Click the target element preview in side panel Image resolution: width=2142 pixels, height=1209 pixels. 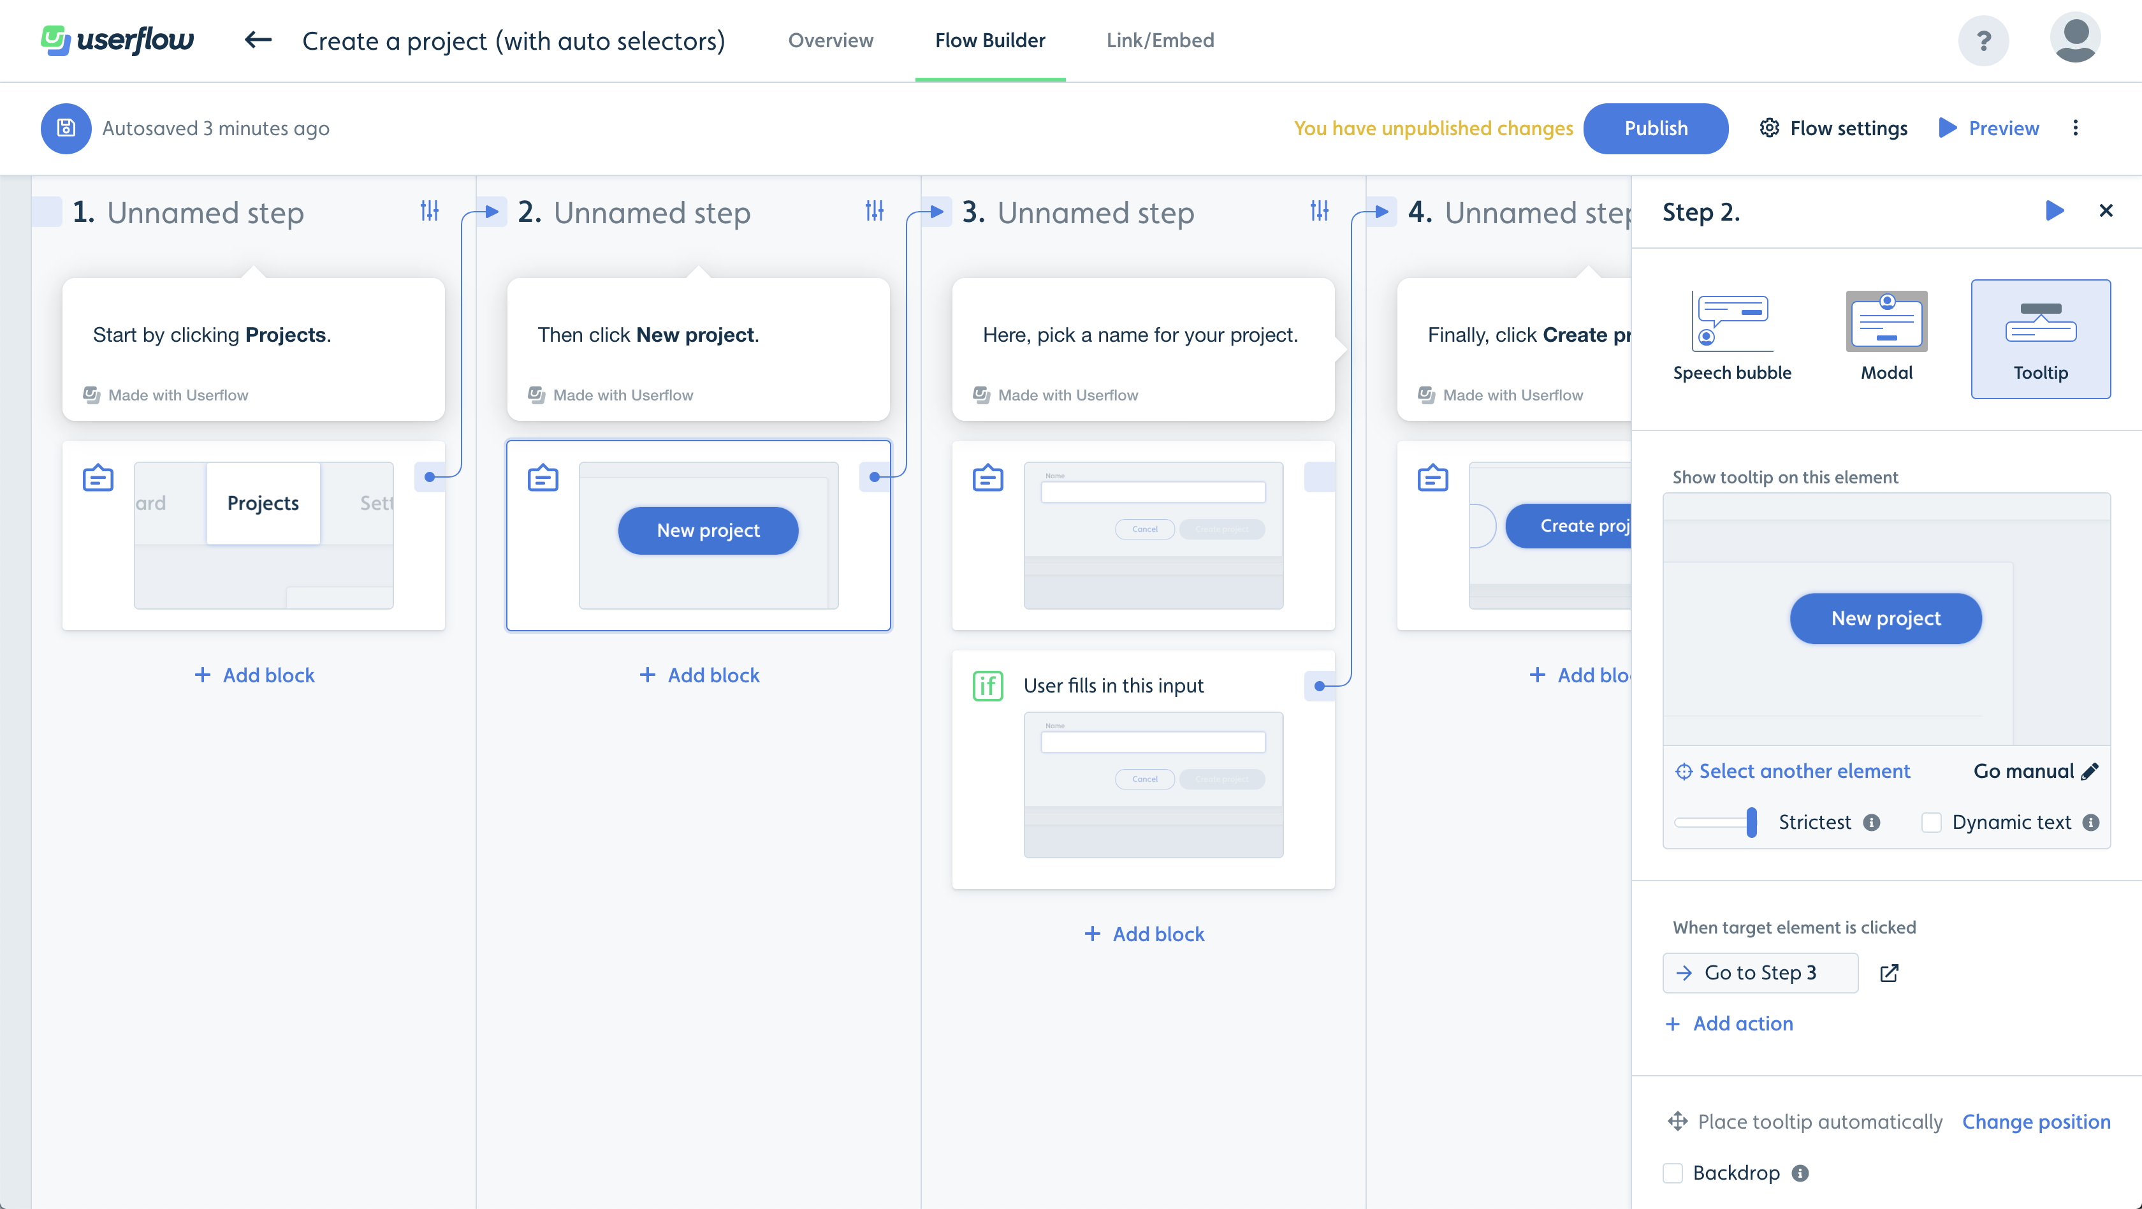1886,619
